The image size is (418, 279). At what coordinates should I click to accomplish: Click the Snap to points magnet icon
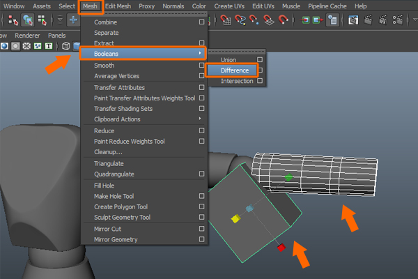(x=255, y=20)
